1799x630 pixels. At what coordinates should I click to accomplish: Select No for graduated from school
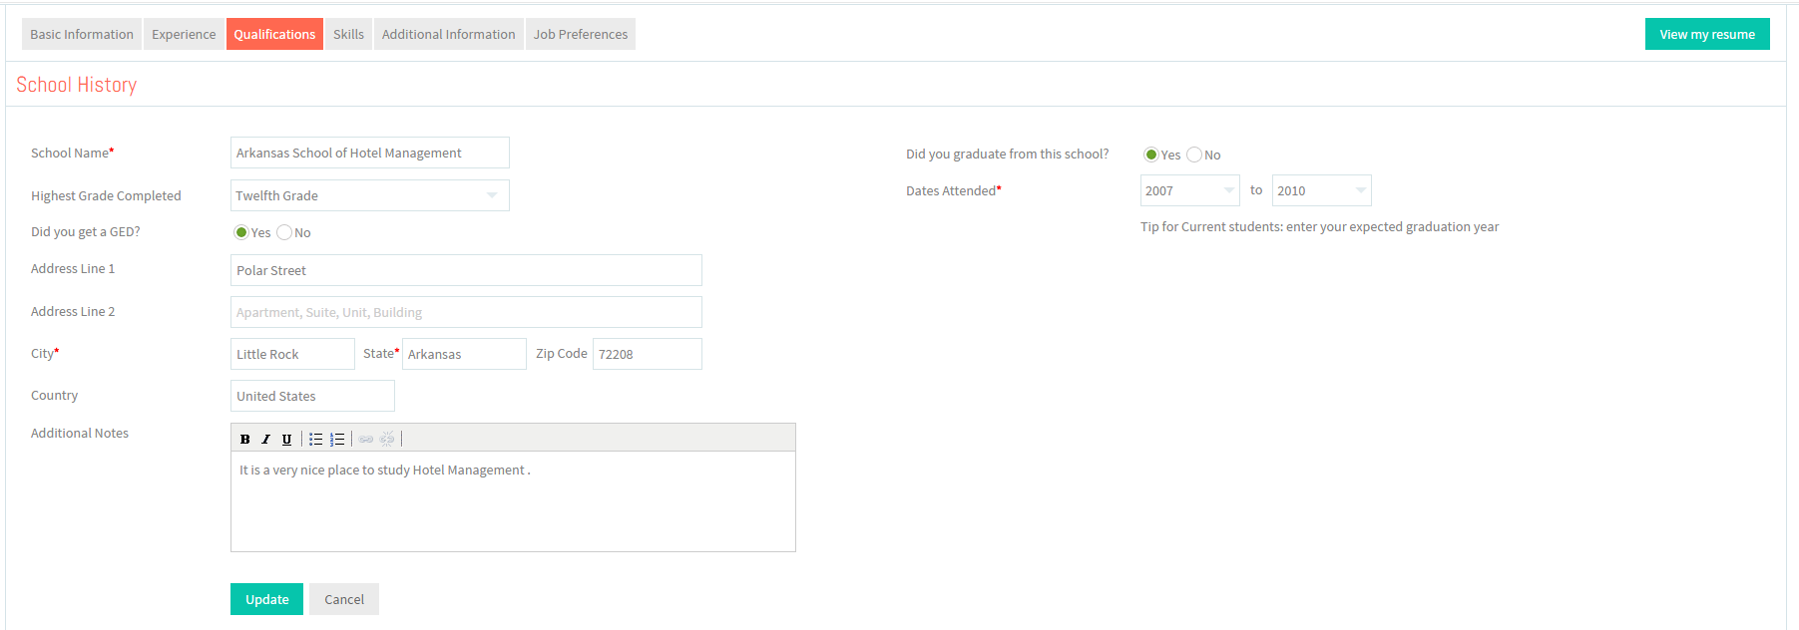(1194, 155)
